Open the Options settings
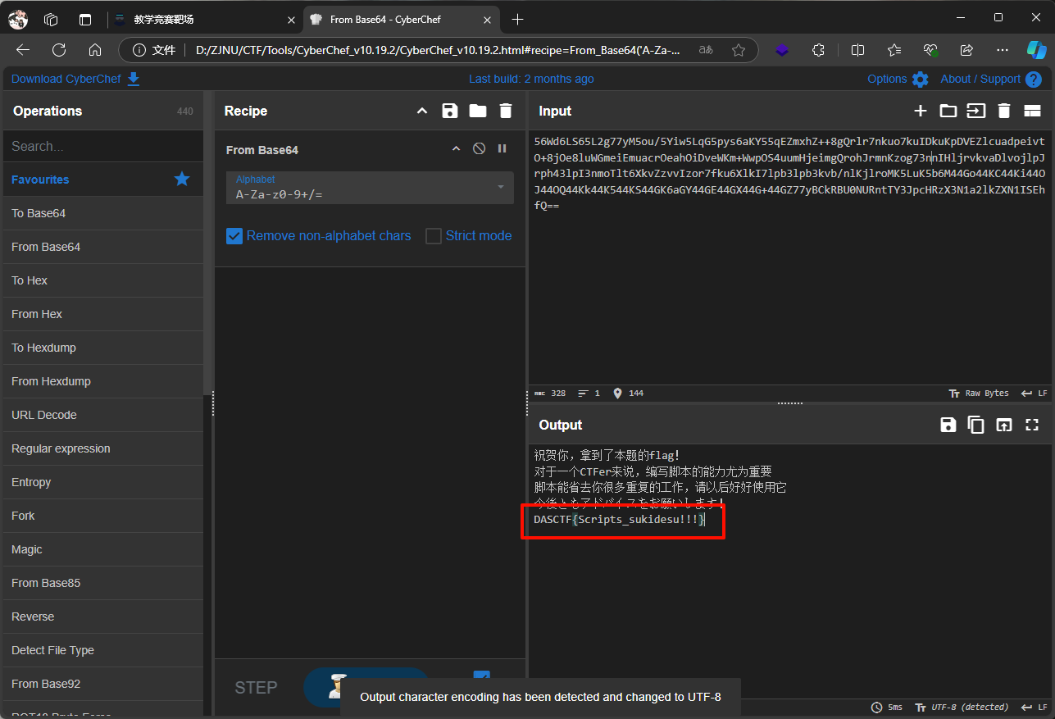This screenshot has height=719, width=1055. pyautogui.click(x=898, y=79)
